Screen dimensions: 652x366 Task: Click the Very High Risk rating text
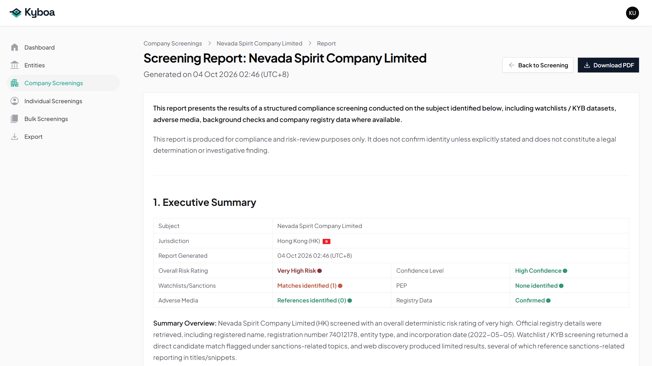(x=296, y=271)
